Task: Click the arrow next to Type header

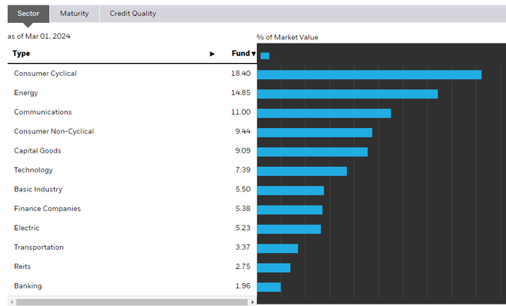Action: pyautogui.click(x=212, y=54)
